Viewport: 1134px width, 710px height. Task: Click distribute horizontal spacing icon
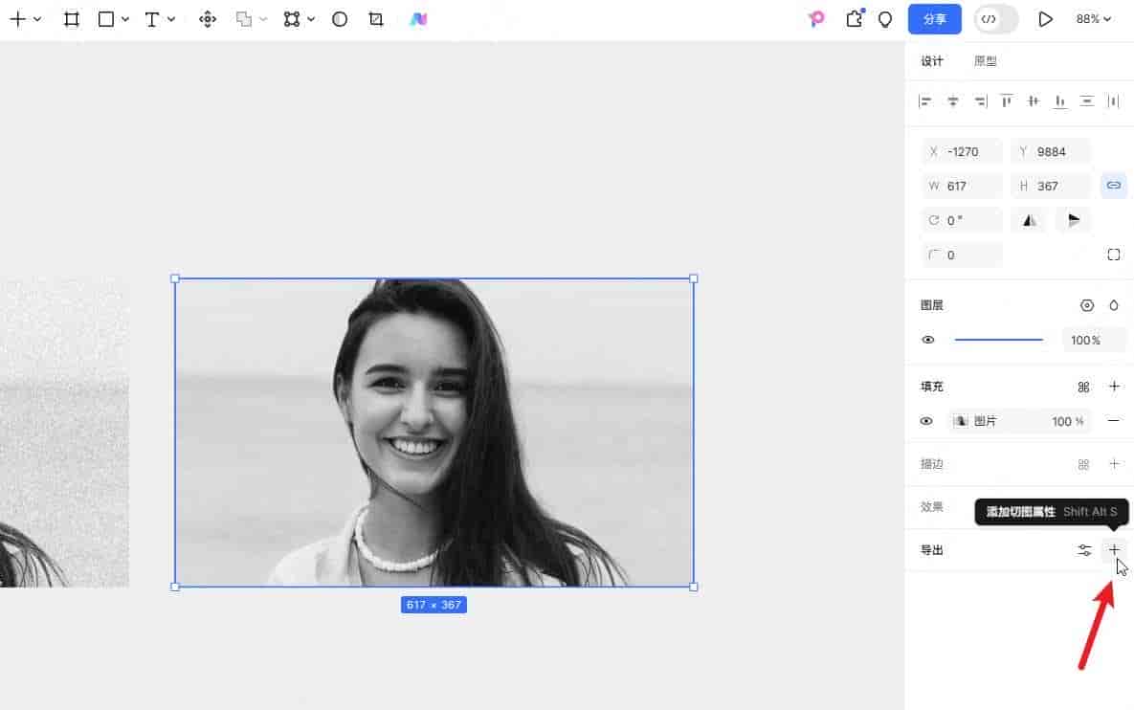coord(1113,101)
